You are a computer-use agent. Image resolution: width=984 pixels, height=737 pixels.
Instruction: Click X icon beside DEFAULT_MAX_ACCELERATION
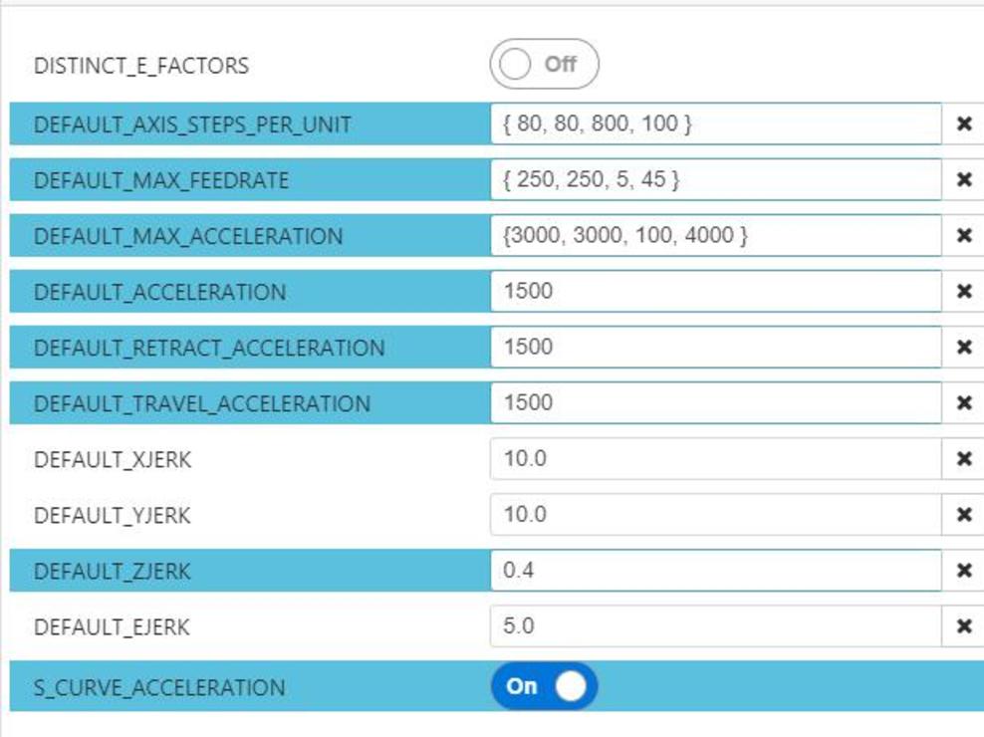point(963,236)
